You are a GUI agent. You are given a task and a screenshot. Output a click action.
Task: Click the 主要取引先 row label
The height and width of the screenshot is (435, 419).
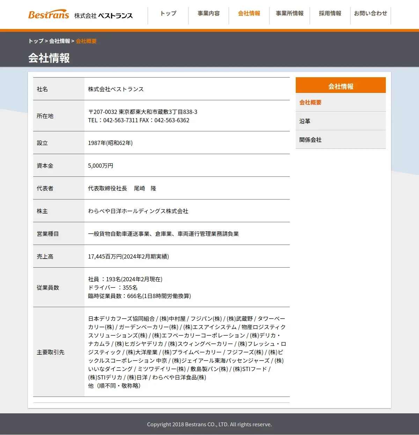tap(51, 352)
